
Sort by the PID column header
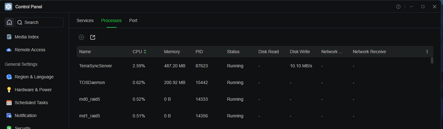(x=199, y=52)
